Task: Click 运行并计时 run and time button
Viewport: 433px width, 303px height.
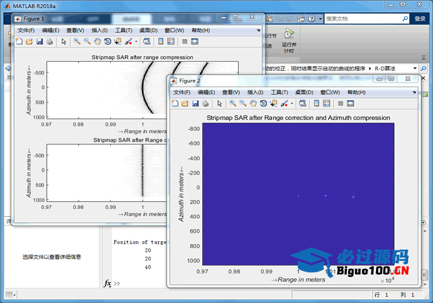Action: pyautogui.click(x=289, y=41)
